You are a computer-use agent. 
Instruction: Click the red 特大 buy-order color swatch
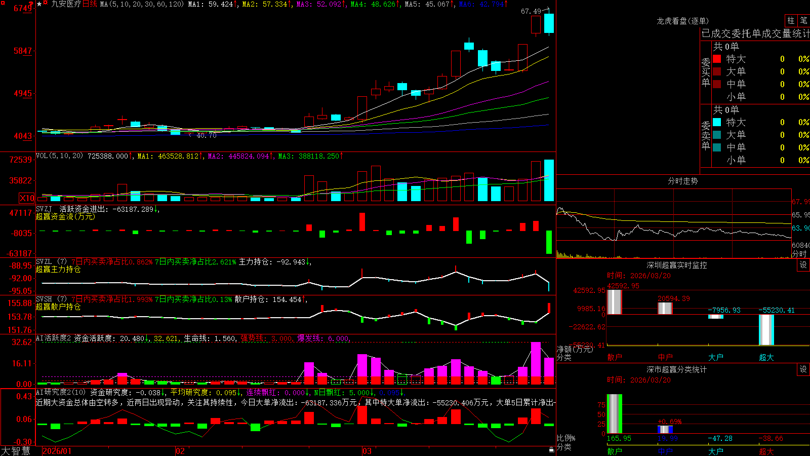[x=717, y=59]
